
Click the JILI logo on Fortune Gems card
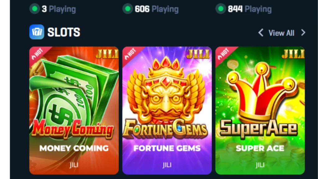[x=198, y=54]
